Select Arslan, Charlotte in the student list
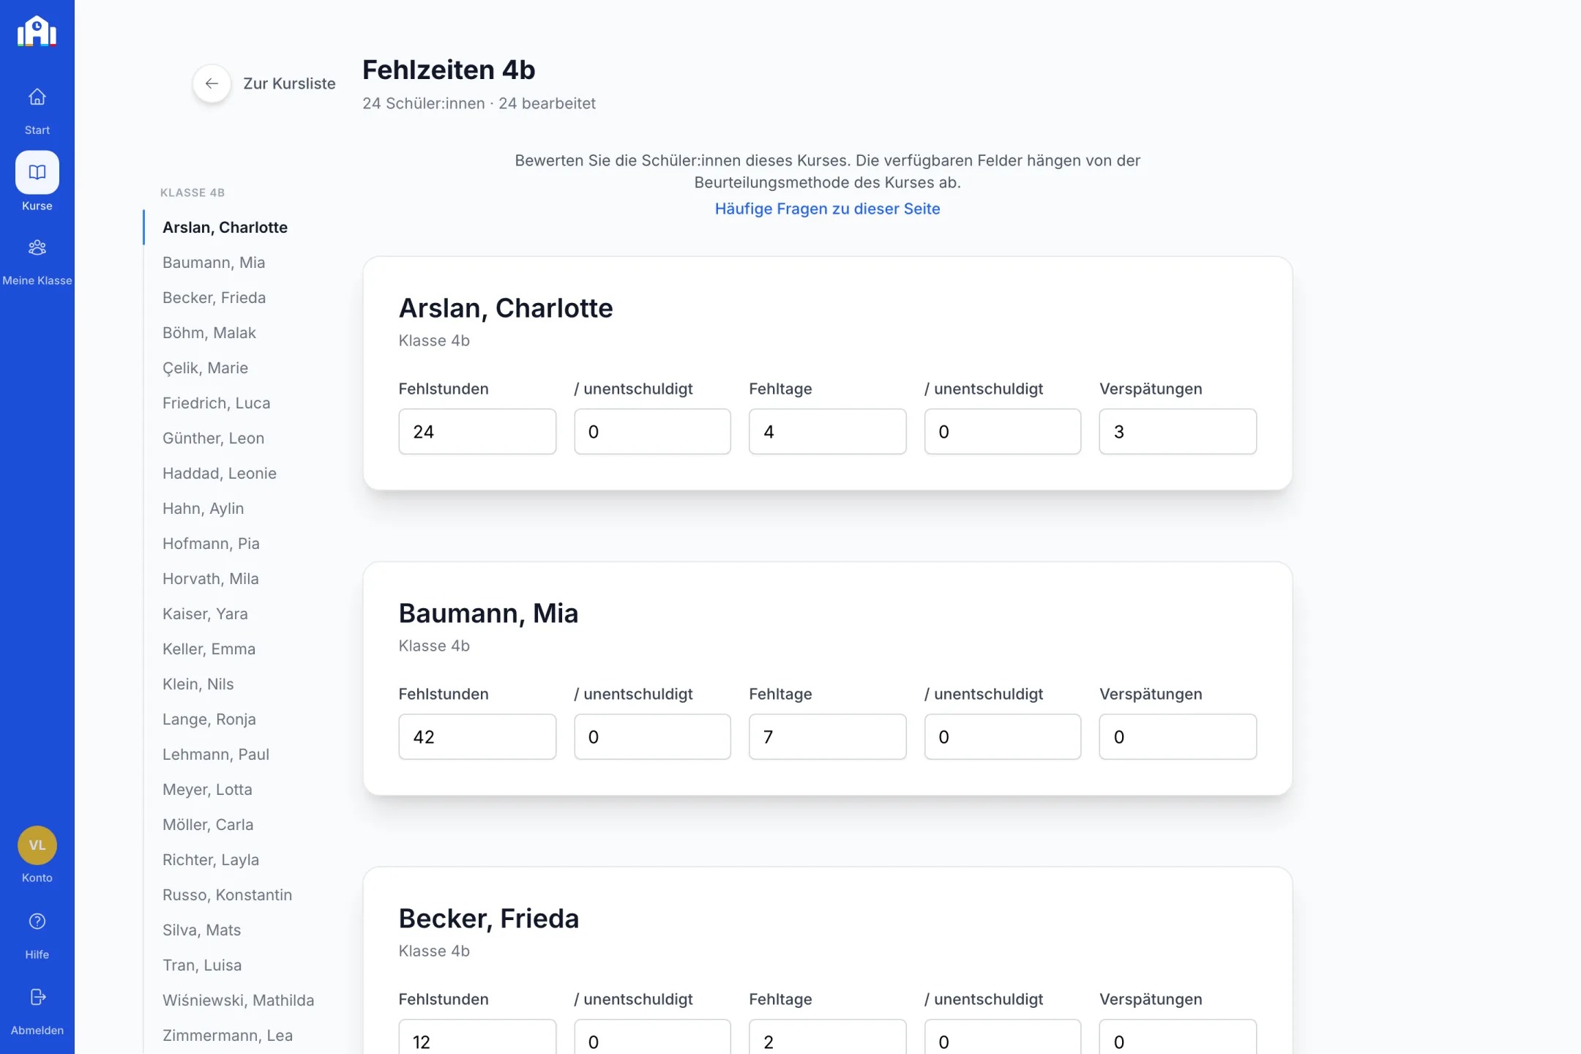 pos(225,228)
